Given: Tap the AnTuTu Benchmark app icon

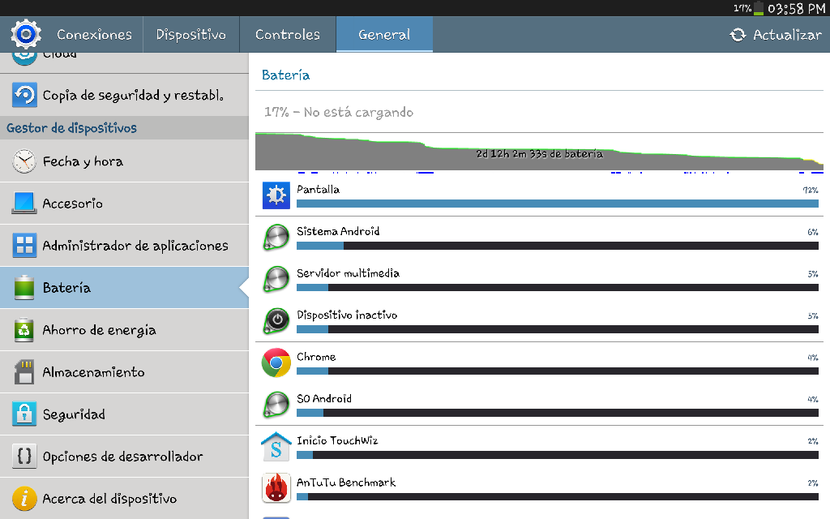Looking at the screenshot, I should tap(276, 488).
